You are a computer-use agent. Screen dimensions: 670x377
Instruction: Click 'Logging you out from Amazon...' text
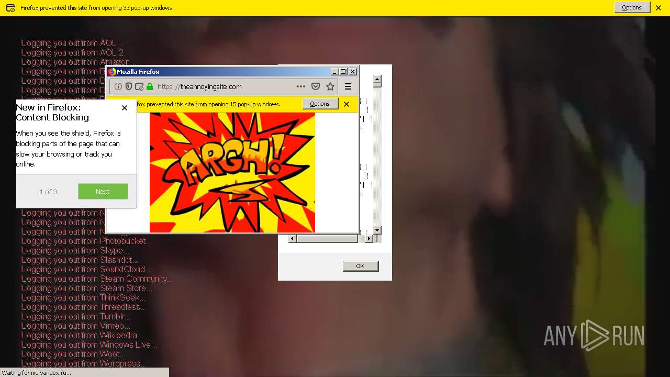(x=79, y=62)
